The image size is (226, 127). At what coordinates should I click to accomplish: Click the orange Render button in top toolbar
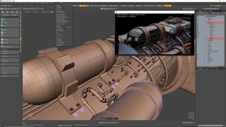click(x=168, y=6)
